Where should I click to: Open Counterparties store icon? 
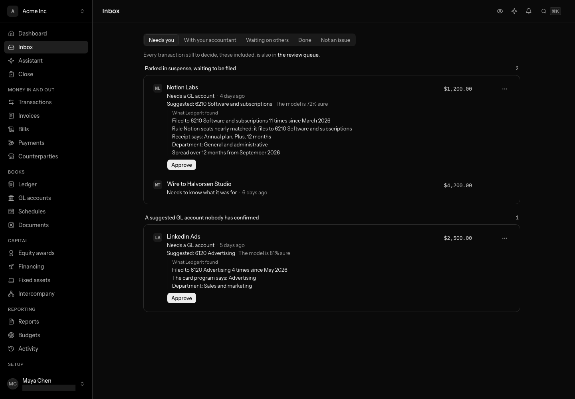click(11, 156)
